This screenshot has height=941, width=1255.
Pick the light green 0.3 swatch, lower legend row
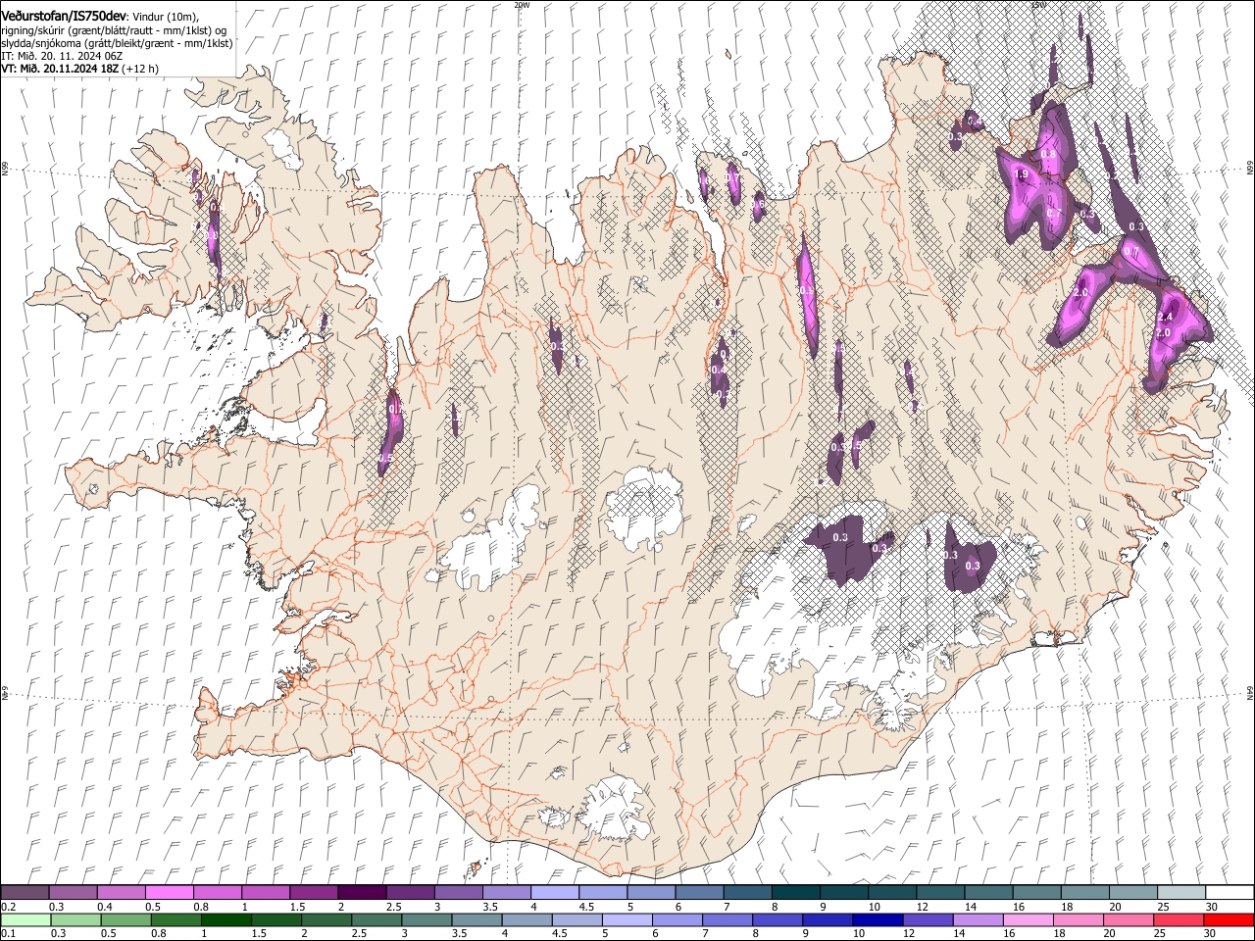(76, 919)
